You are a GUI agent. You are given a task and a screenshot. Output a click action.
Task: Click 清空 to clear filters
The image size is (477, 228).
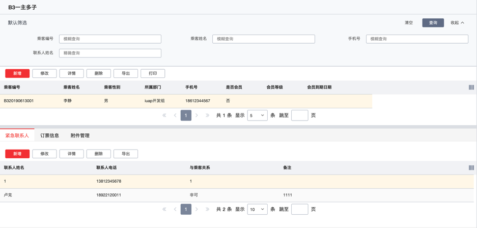click(409, 23)
